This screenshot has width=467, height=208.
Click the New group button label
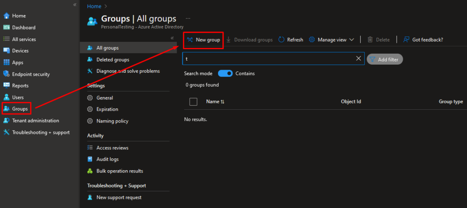coord(208,40)
